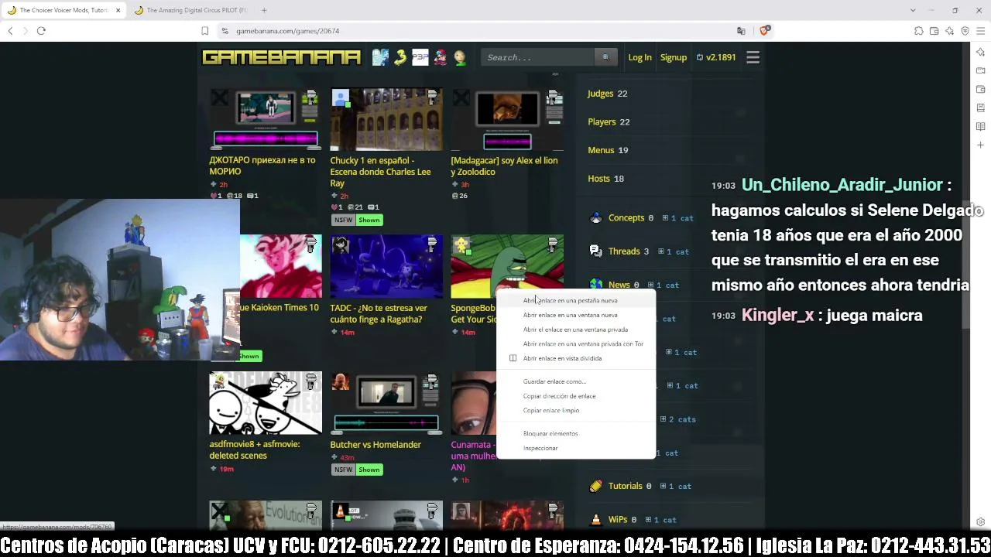The image size is (991, 557).
Task: Open the first blue game icon in header
Action: (x=380, y=57)
